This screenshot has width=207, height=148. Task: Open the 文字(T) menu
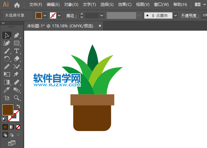(x=89, y=5)
